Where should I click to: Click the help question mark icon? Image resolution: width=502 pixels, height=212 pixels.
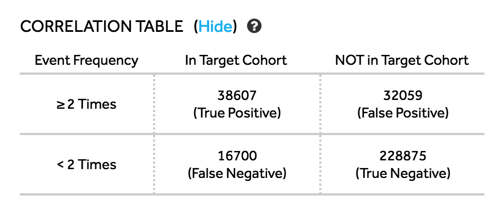coord(254,26)
